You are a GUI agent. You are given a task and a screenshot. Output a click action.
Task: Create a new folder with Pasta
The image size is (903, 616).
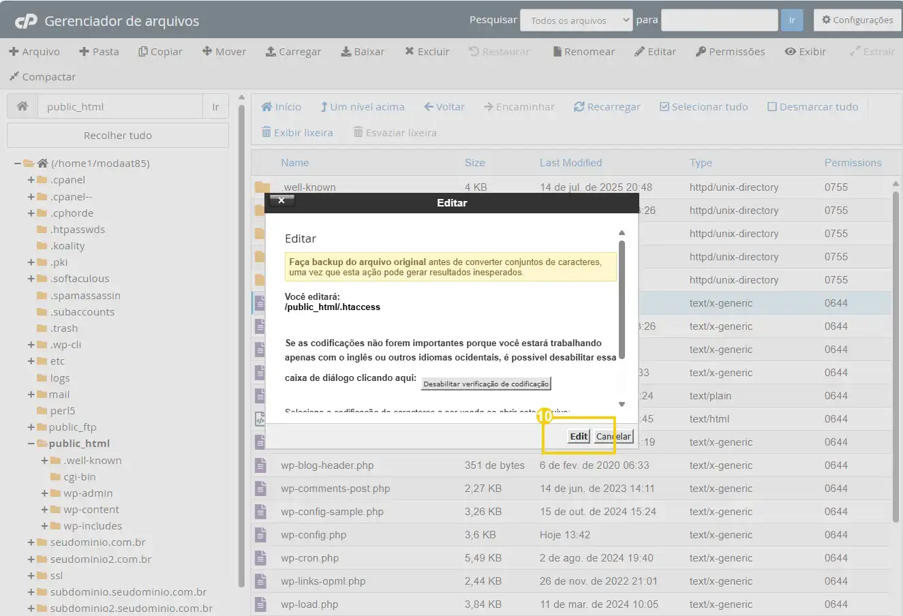coord(99,52)
